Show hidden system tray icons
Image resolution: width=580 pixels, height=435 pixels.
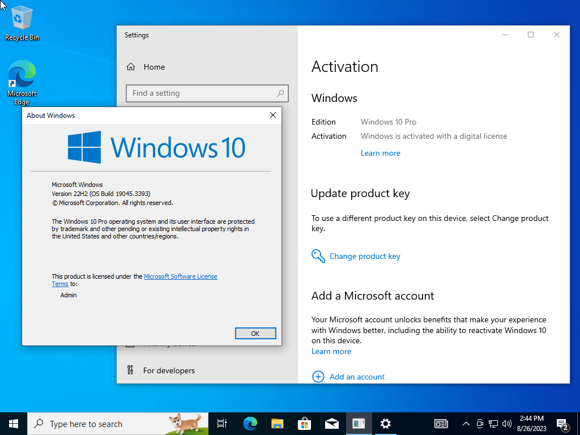click(x=466, y=424)
